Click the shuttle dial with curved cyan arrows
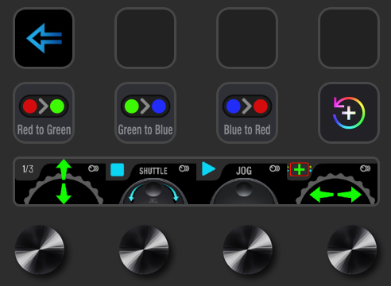 coord(153,191)
